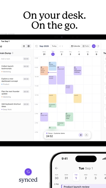Image resolution: width=106 pixels, height=188 pixels.
Task: Select MON 31 on phone date strip
Action: [x=66, y=177]
